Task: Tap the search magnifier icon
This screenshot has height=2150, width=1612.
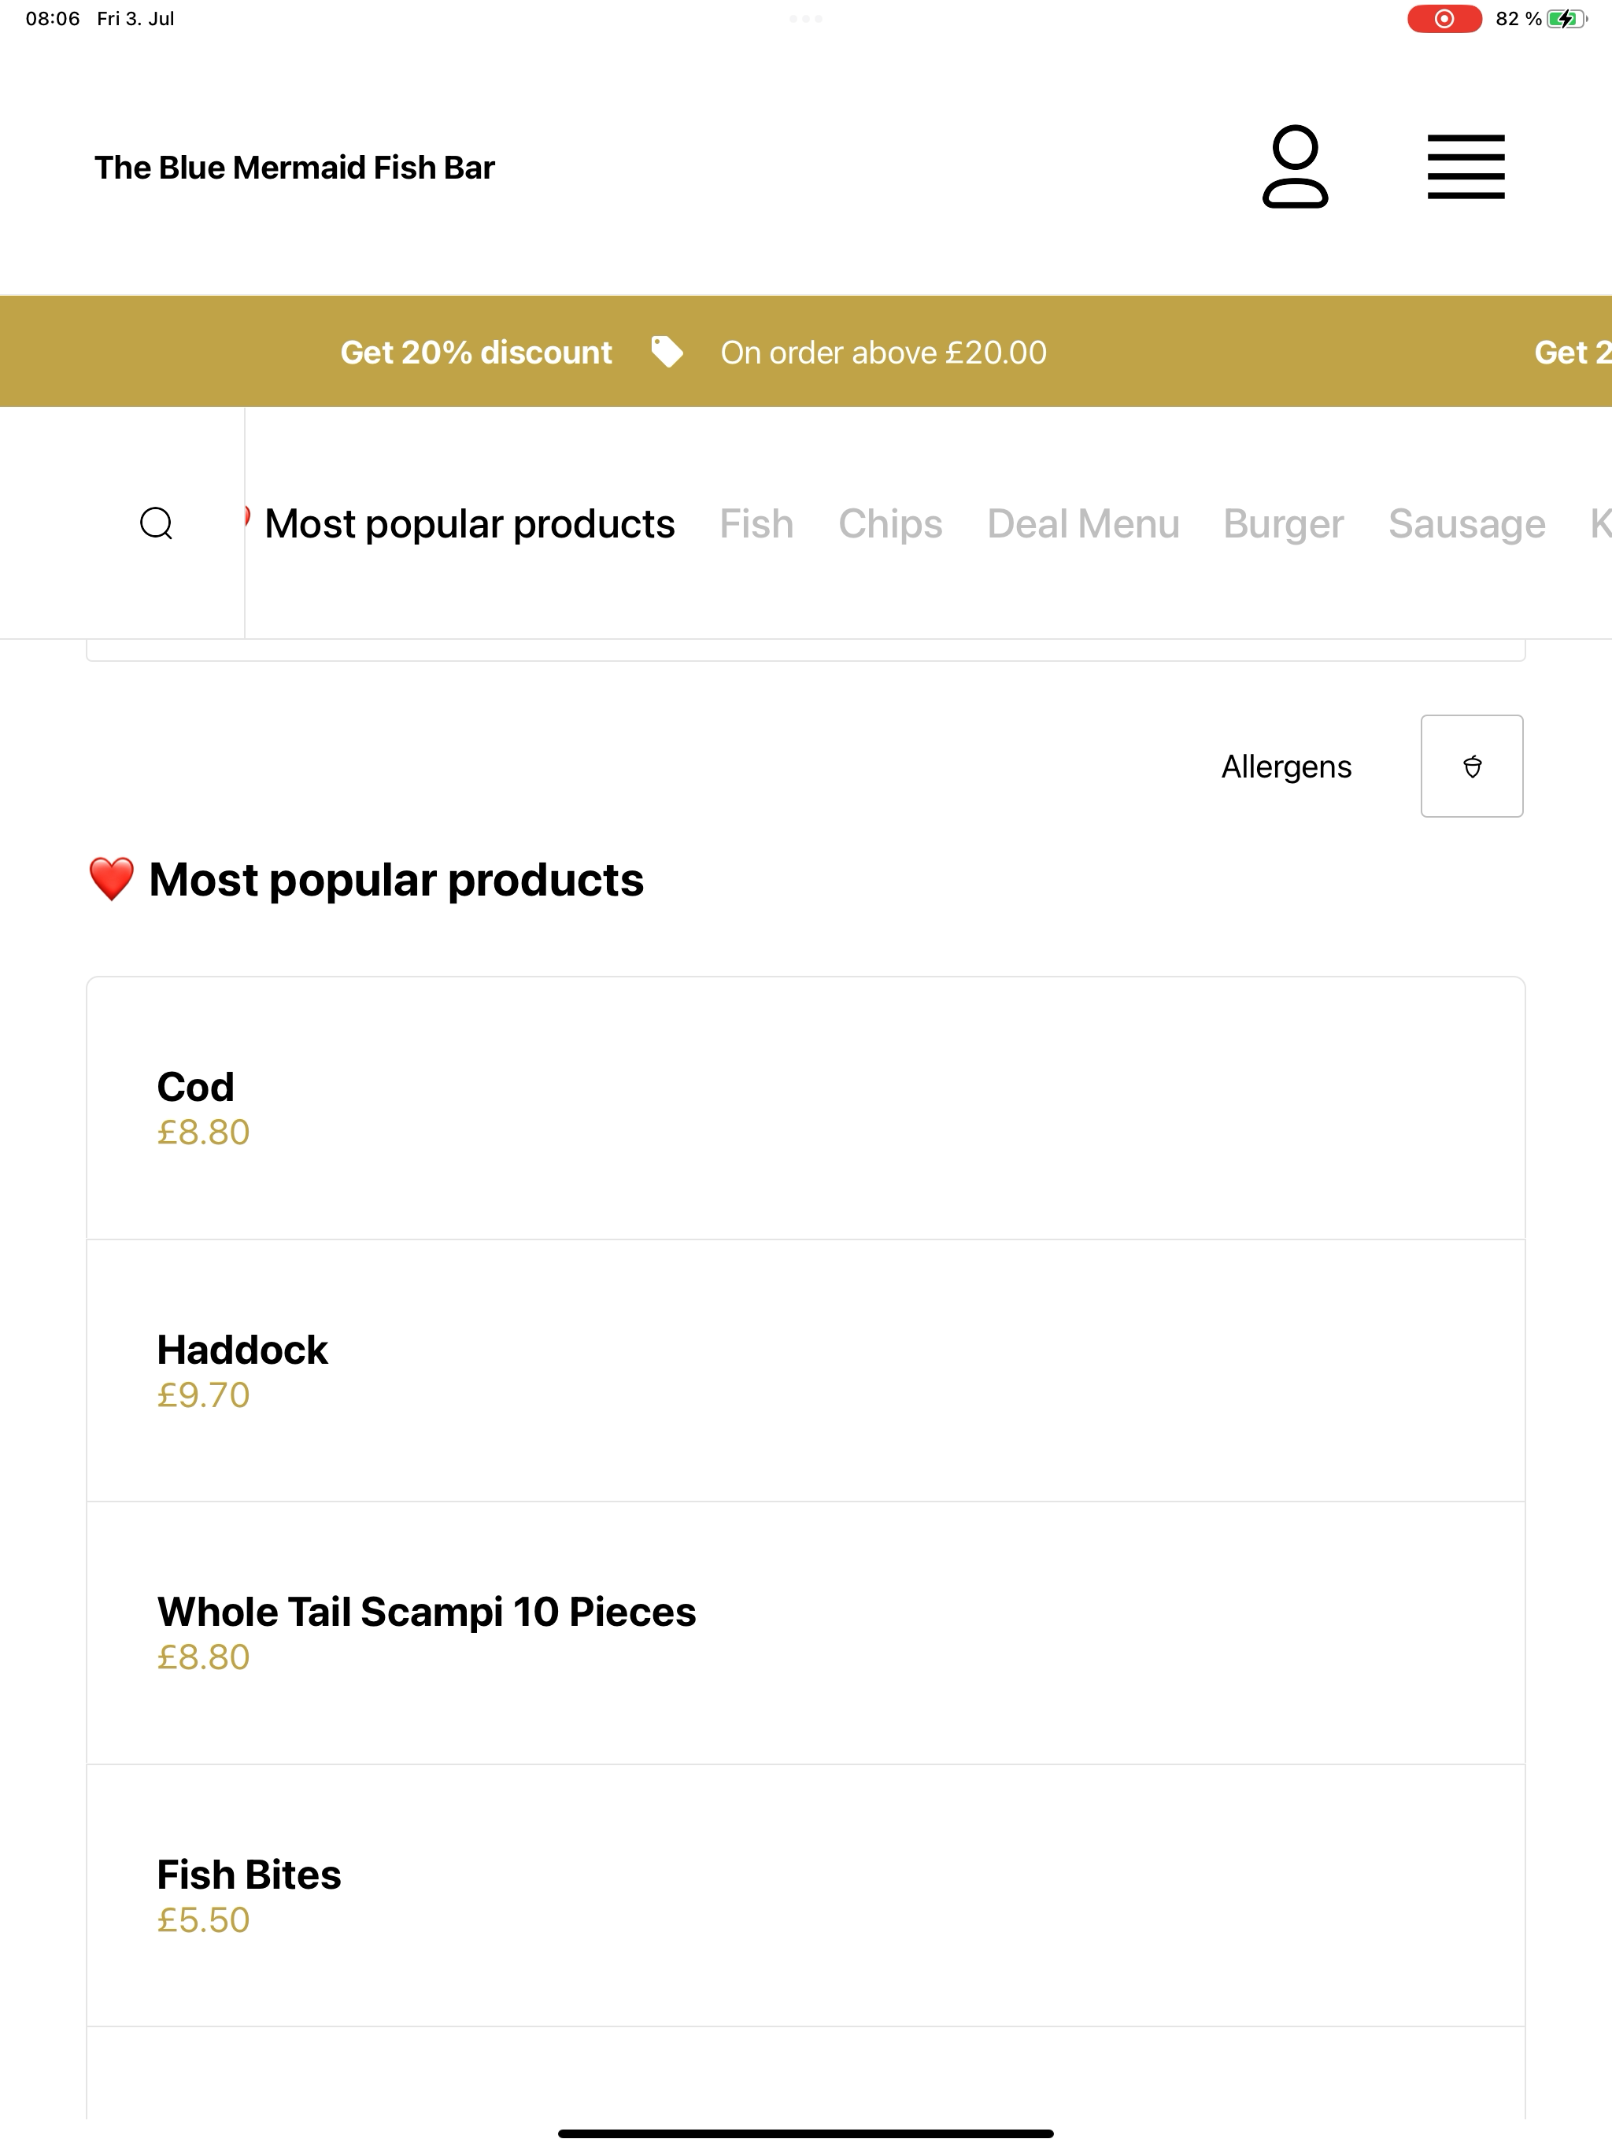Action: (x=157, y=523)
